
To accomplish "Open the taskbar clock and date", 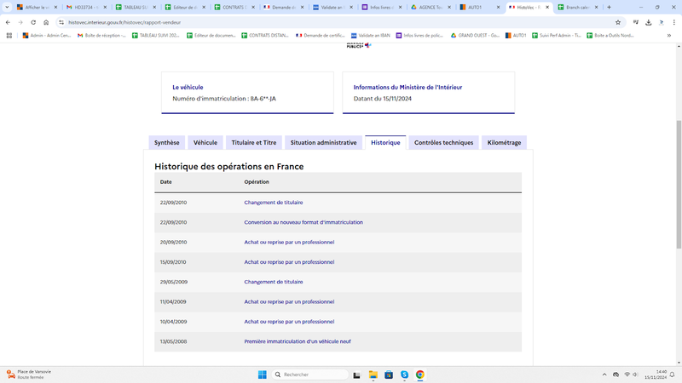I will [656, 374].
